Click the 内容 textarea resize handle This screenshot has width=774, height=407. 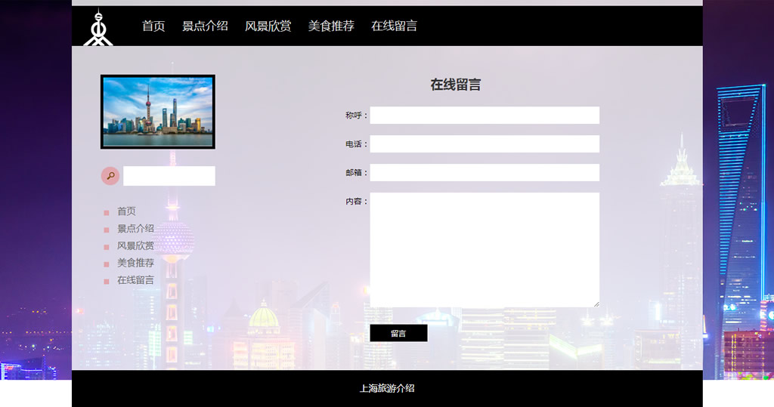click(596, 304)
